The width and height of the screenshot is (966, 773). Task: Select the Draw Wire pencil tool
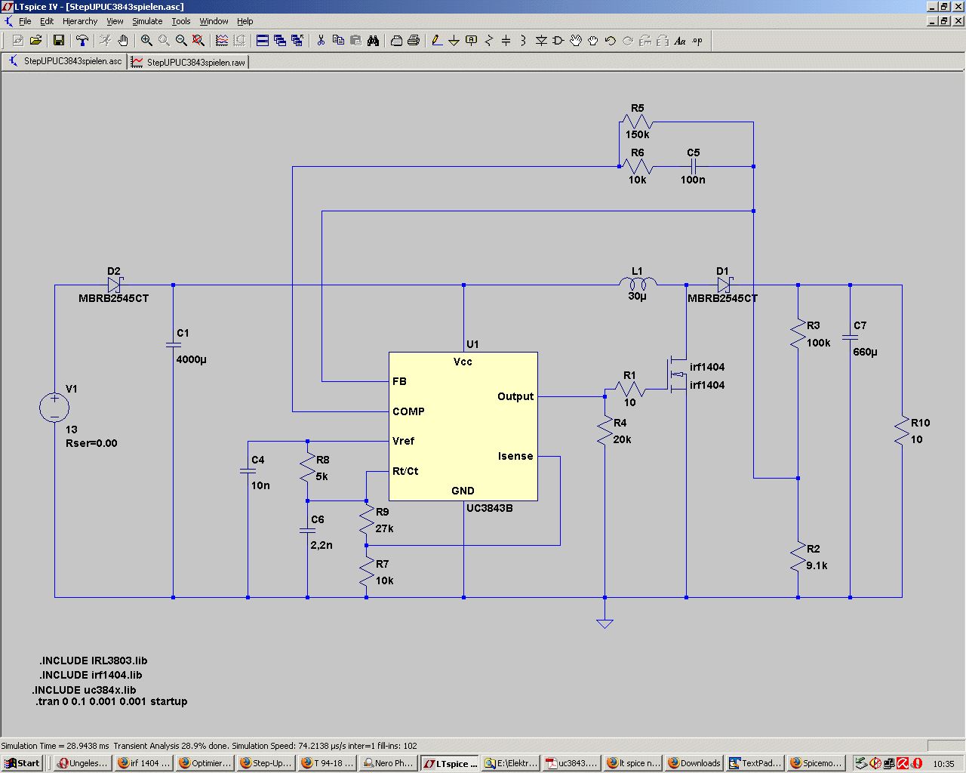[436, 41]
